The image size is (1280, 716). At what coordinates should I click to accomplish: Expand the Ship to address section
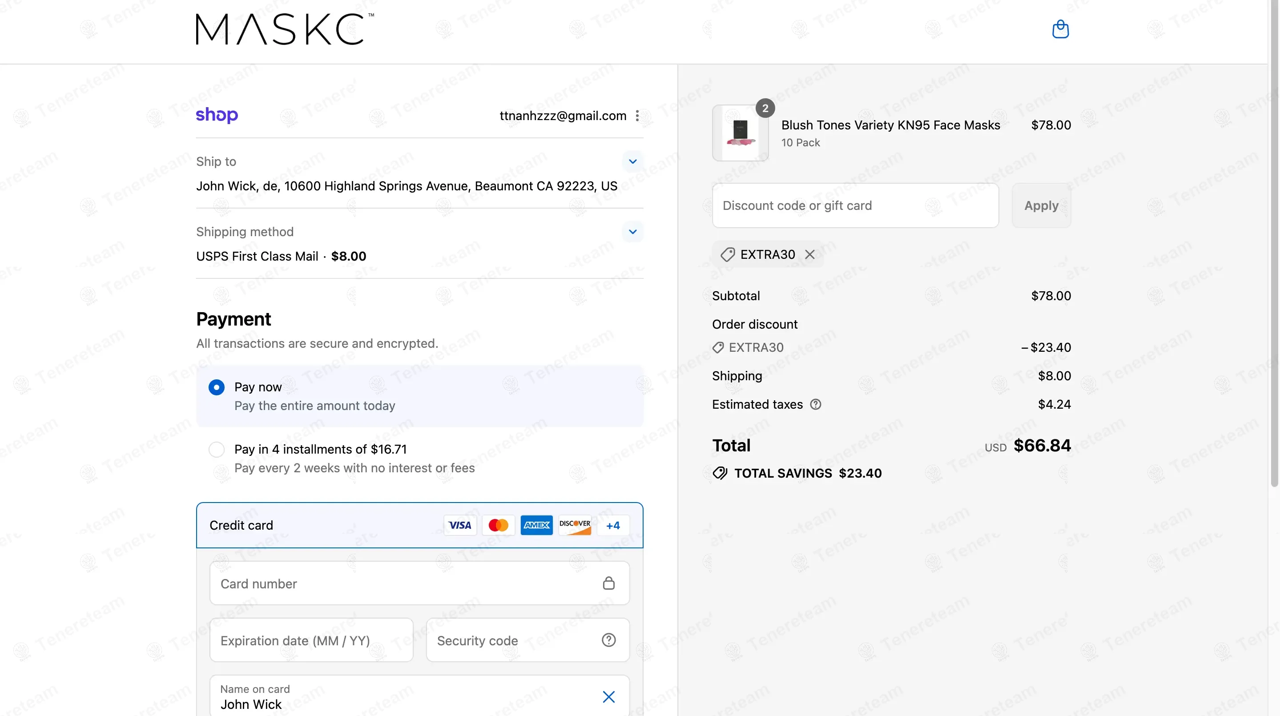(x=632, y=161)
